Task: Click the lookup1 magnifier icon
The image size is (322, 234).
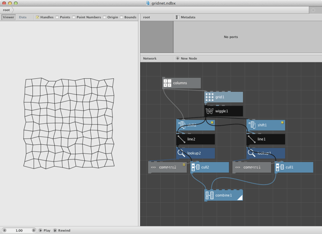Action: [251, 153]
